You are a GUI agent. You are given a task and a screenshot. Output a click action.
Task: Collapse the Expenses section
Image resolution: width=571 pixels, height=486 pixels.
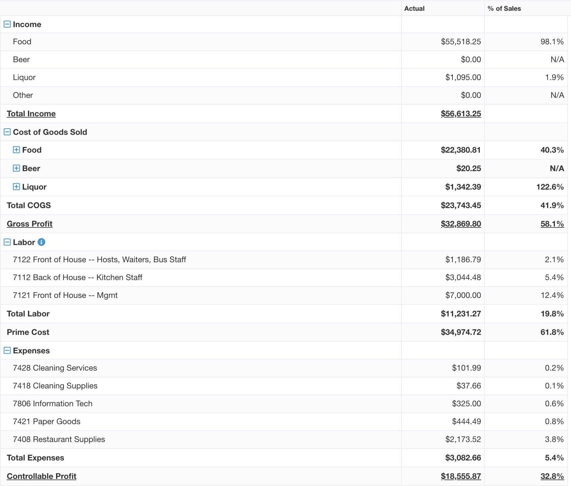7,351
